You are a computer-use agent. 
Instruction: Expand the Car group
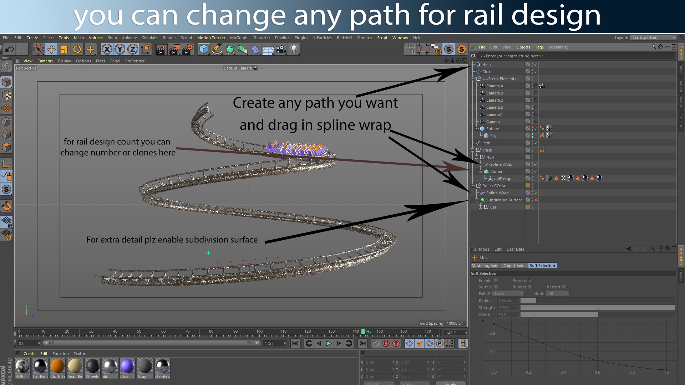pos(481,207)
